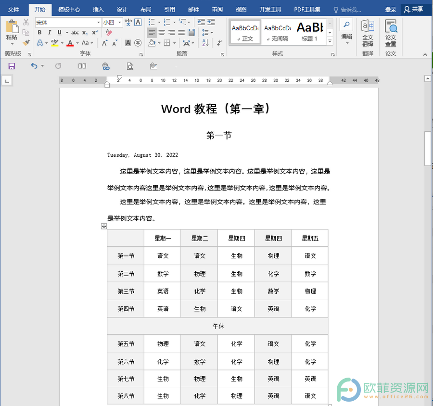Open the 文件 file tab

pos(13,10)
